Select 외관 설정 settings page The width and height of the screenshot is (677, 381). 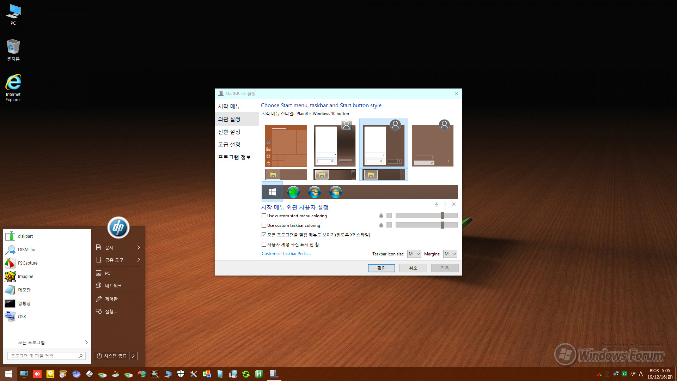coord(237,119)
